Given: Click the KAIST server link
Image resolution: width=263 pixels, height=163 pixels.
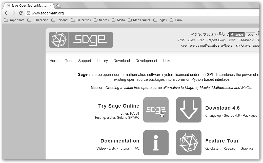Looking at the screenshot, I should [135, 114].
